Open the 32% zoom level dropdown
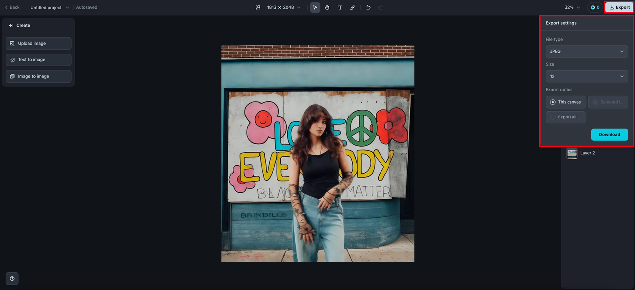Viewport: 635px width, 290px height. coord(572,7)
